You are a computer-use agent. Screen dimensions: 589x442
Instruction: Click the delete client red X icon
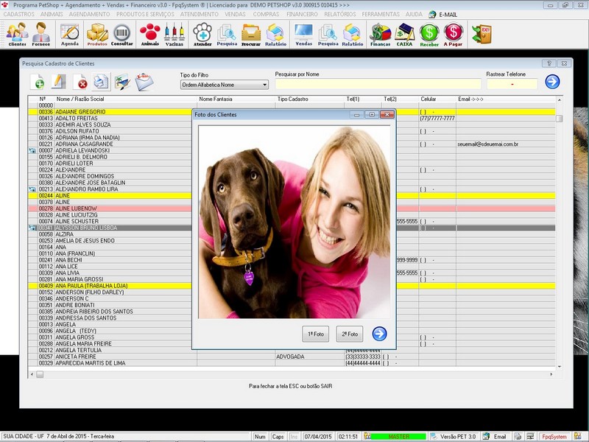[x=80, y=82]
